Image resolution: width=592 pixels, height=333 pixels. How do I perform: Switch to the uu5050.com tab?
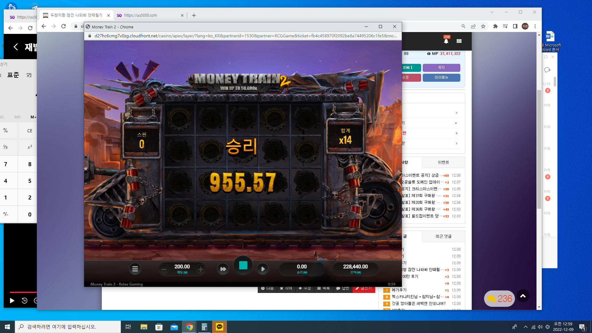[150, 15]
